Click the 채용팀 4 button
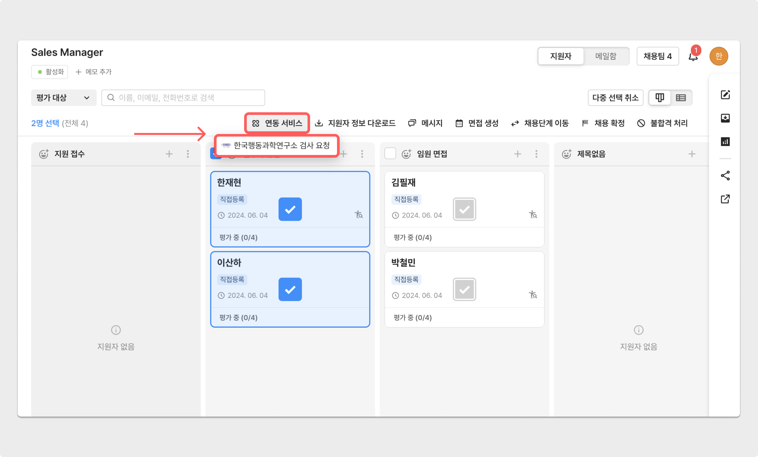The width and height of the screenshot is (758, 457). tap(658, 56)
